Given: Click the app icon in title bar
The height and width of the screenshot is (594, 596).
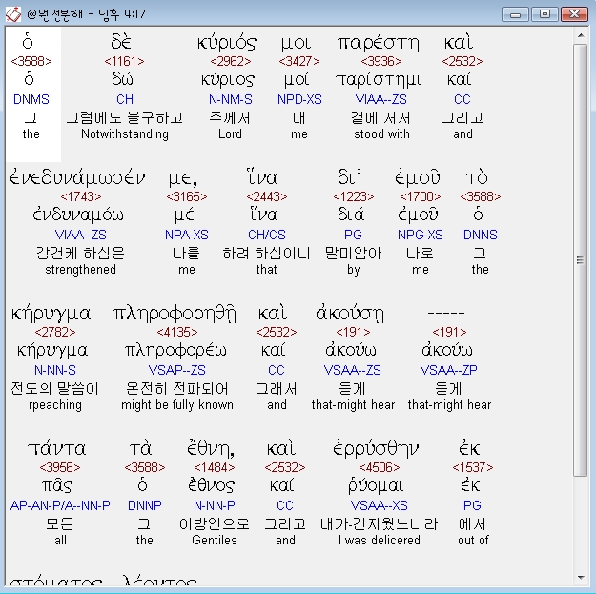Looking at the screenshot, I should click(13, 14).
